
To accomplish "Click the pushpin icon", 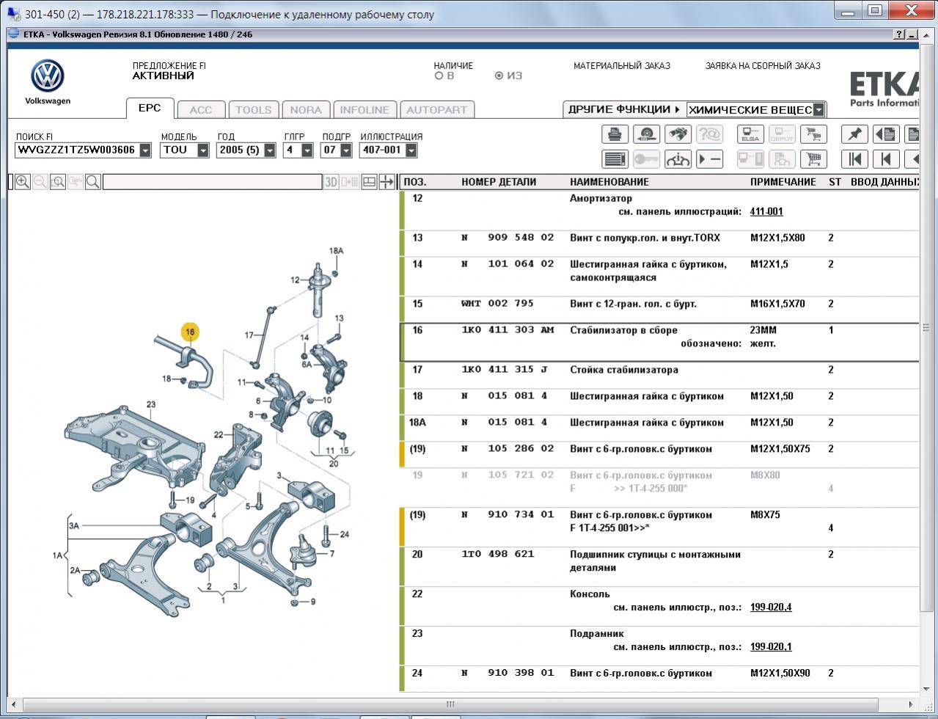I will coord(855,134).
